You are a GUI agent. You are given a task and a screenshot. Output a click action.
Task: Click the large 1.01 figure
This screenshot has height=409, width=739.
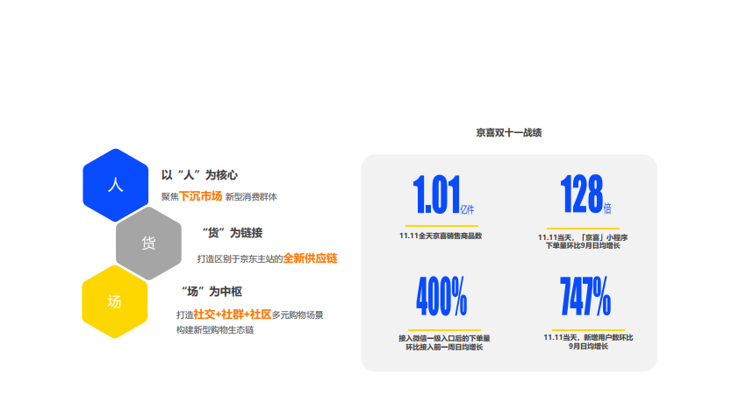[x=436, y=194]
